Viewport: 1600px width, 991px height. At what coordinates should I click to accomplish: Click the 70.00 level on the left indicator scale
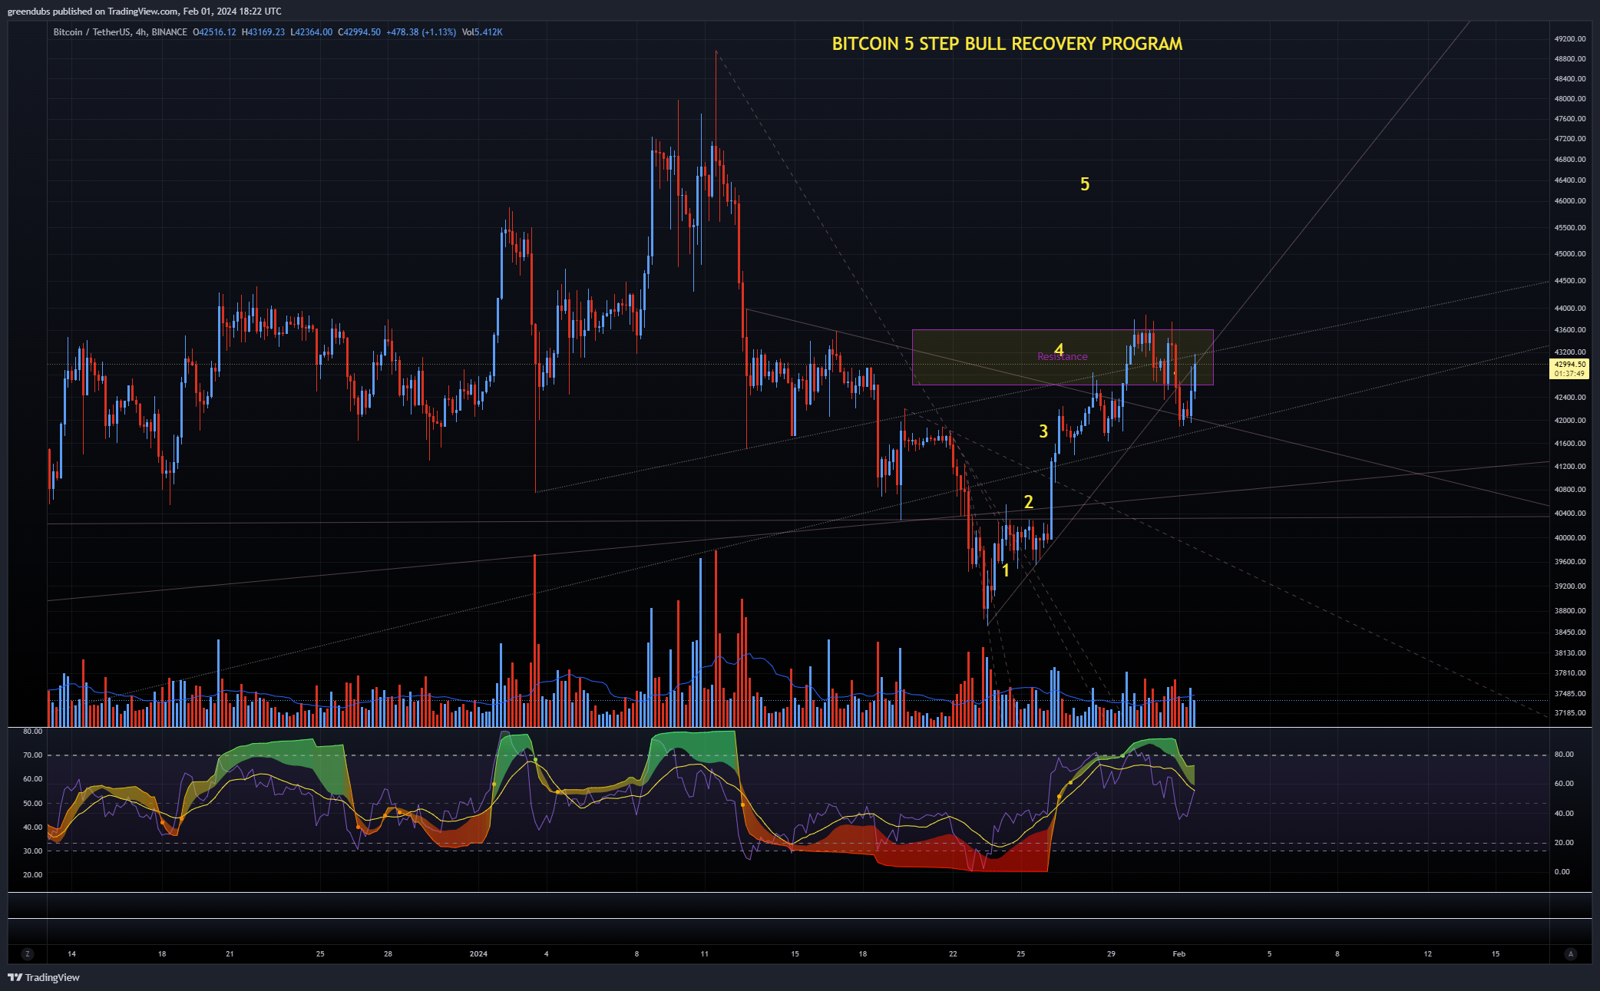[32, 755]
